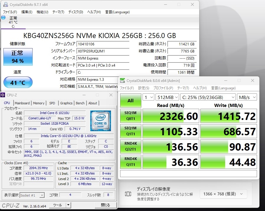
Task: Click the blue disk status icon for drive C
Action: 3,18
